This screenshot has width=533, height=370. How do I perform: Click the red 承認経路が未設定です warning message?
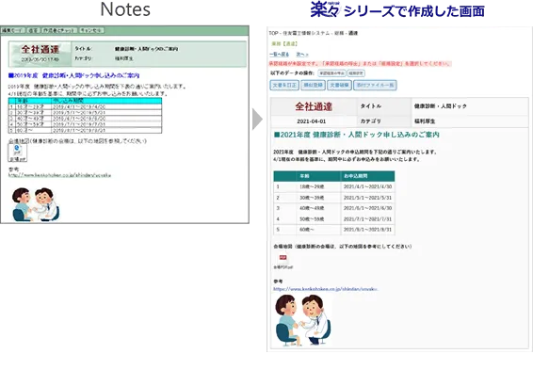[x=361, y=63]
